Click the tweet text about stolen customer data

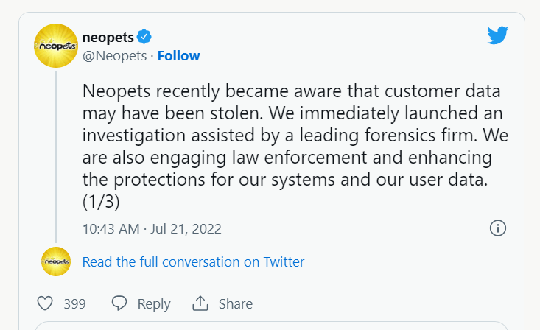pyautogui.click(x=295, y=146)
